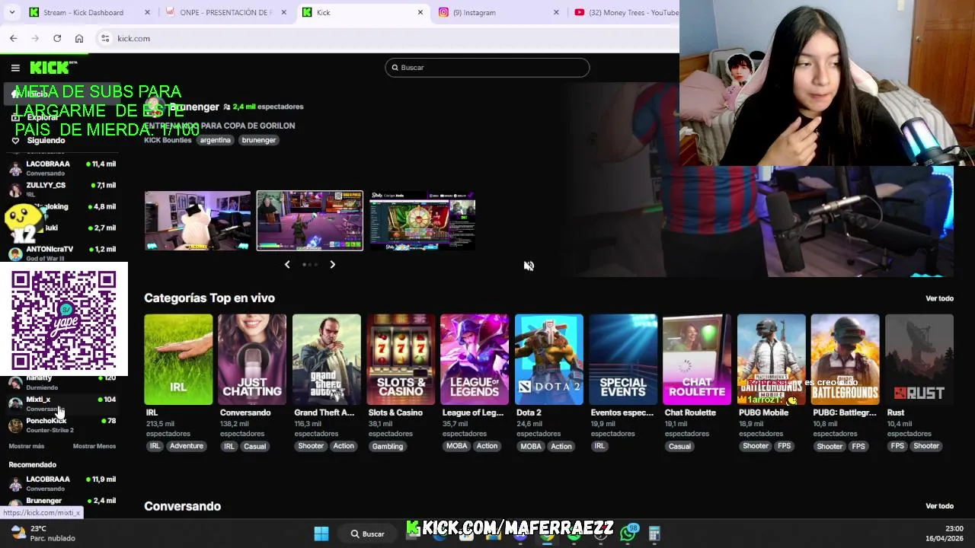Unmute the featured stream player
Viewport: 975px width, 548px height.
pyautogui.click(x=529, y=266)
